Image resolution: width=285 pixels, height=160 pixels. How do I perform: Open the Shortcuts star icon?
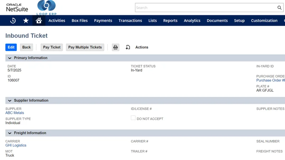26,21
